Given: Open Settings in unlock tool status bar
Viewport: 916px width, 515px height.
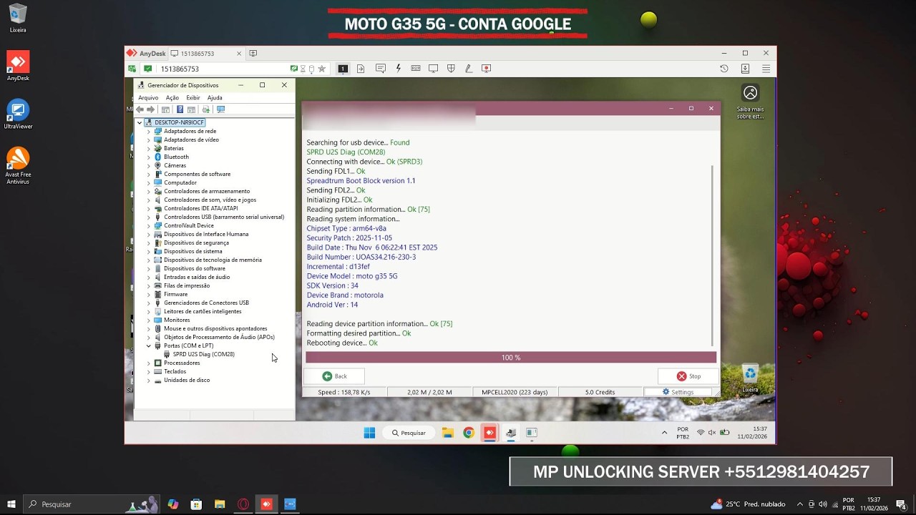Looking at the screenshot, I should pyautogui.click(x=678, y=392).
